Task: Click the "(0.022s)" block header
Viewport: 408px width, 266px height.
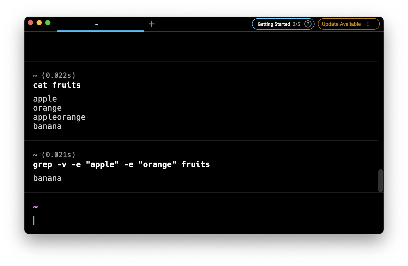Action: coord(58,75)
